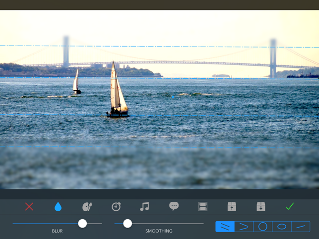This screenshot has height=239, width=319.
Task: Open the stopwatch speed tool
Action: pos(116,206)
